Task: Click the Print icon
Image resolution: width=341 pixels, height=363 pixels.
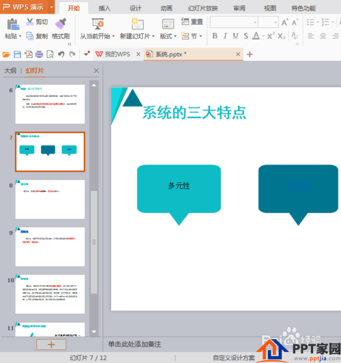Action: point(39,55)
